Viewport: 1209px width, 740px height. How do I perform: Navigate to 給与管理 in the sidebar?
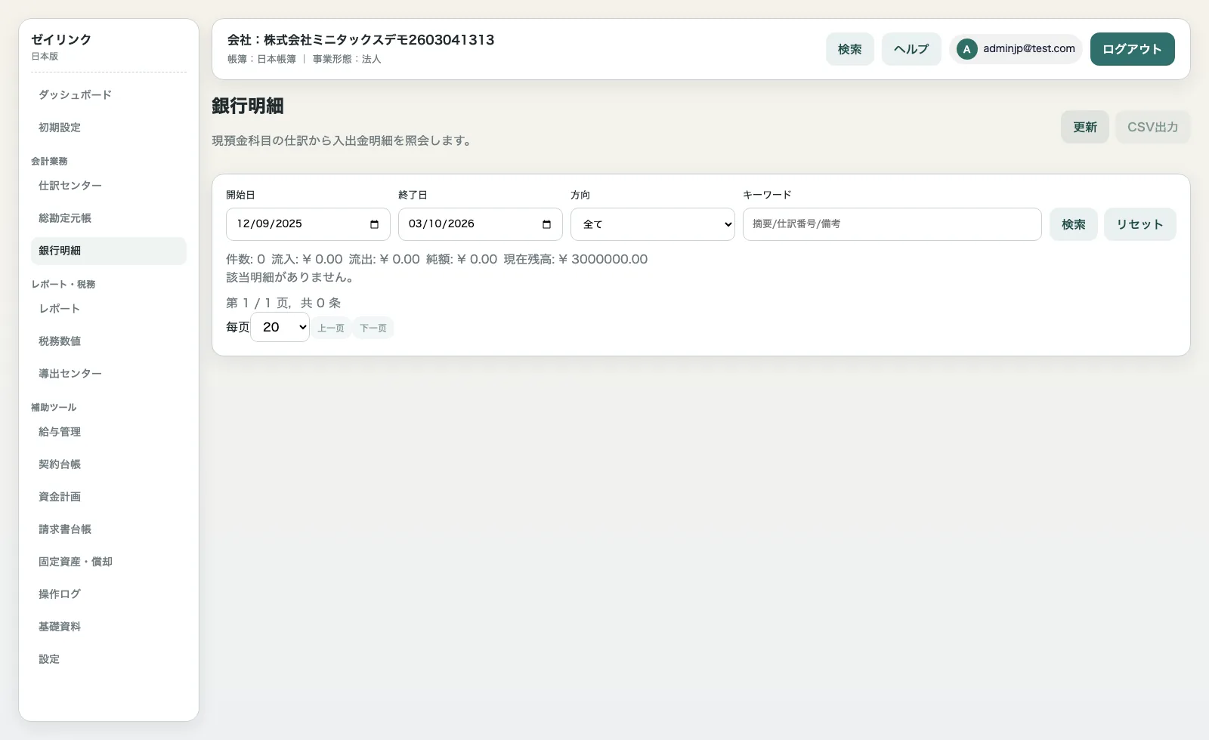pos(60,432)
